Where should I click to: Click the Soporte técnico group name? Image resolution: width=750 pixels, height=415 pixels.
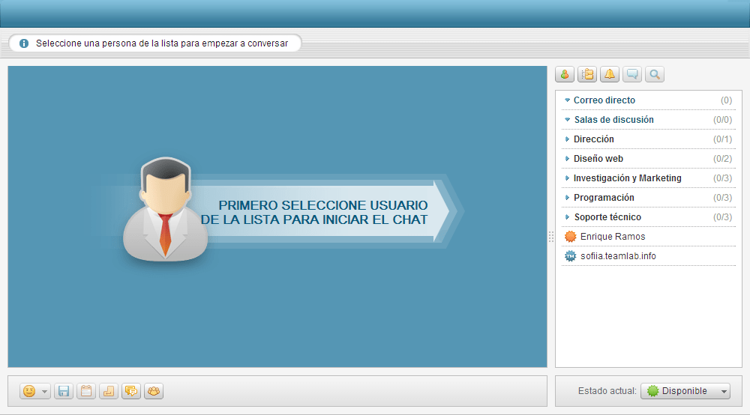pyautogui.click(x=607, y=217)
